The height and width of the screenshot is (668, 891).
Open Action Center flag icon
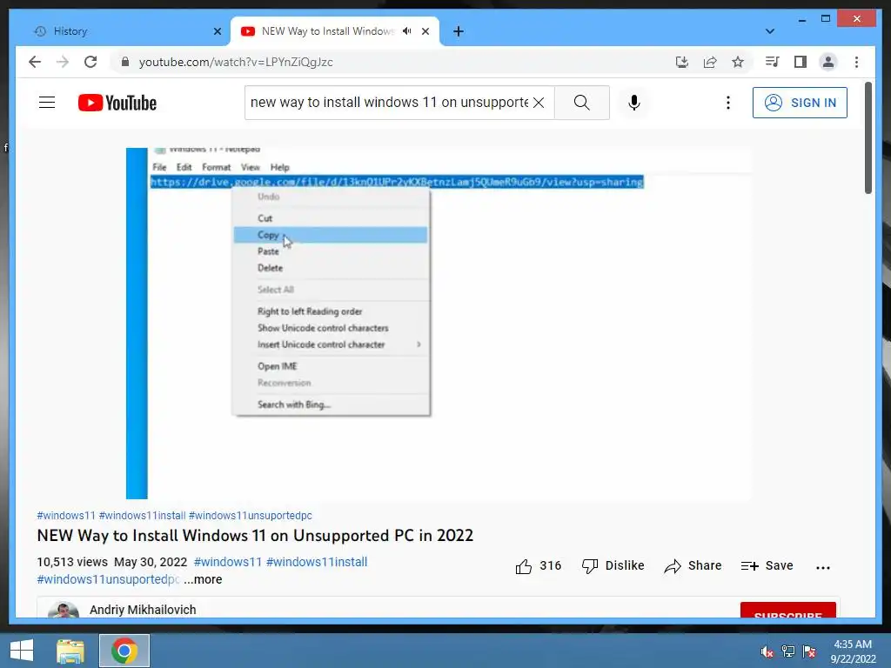pyautogui.click(x=809, y=651)
